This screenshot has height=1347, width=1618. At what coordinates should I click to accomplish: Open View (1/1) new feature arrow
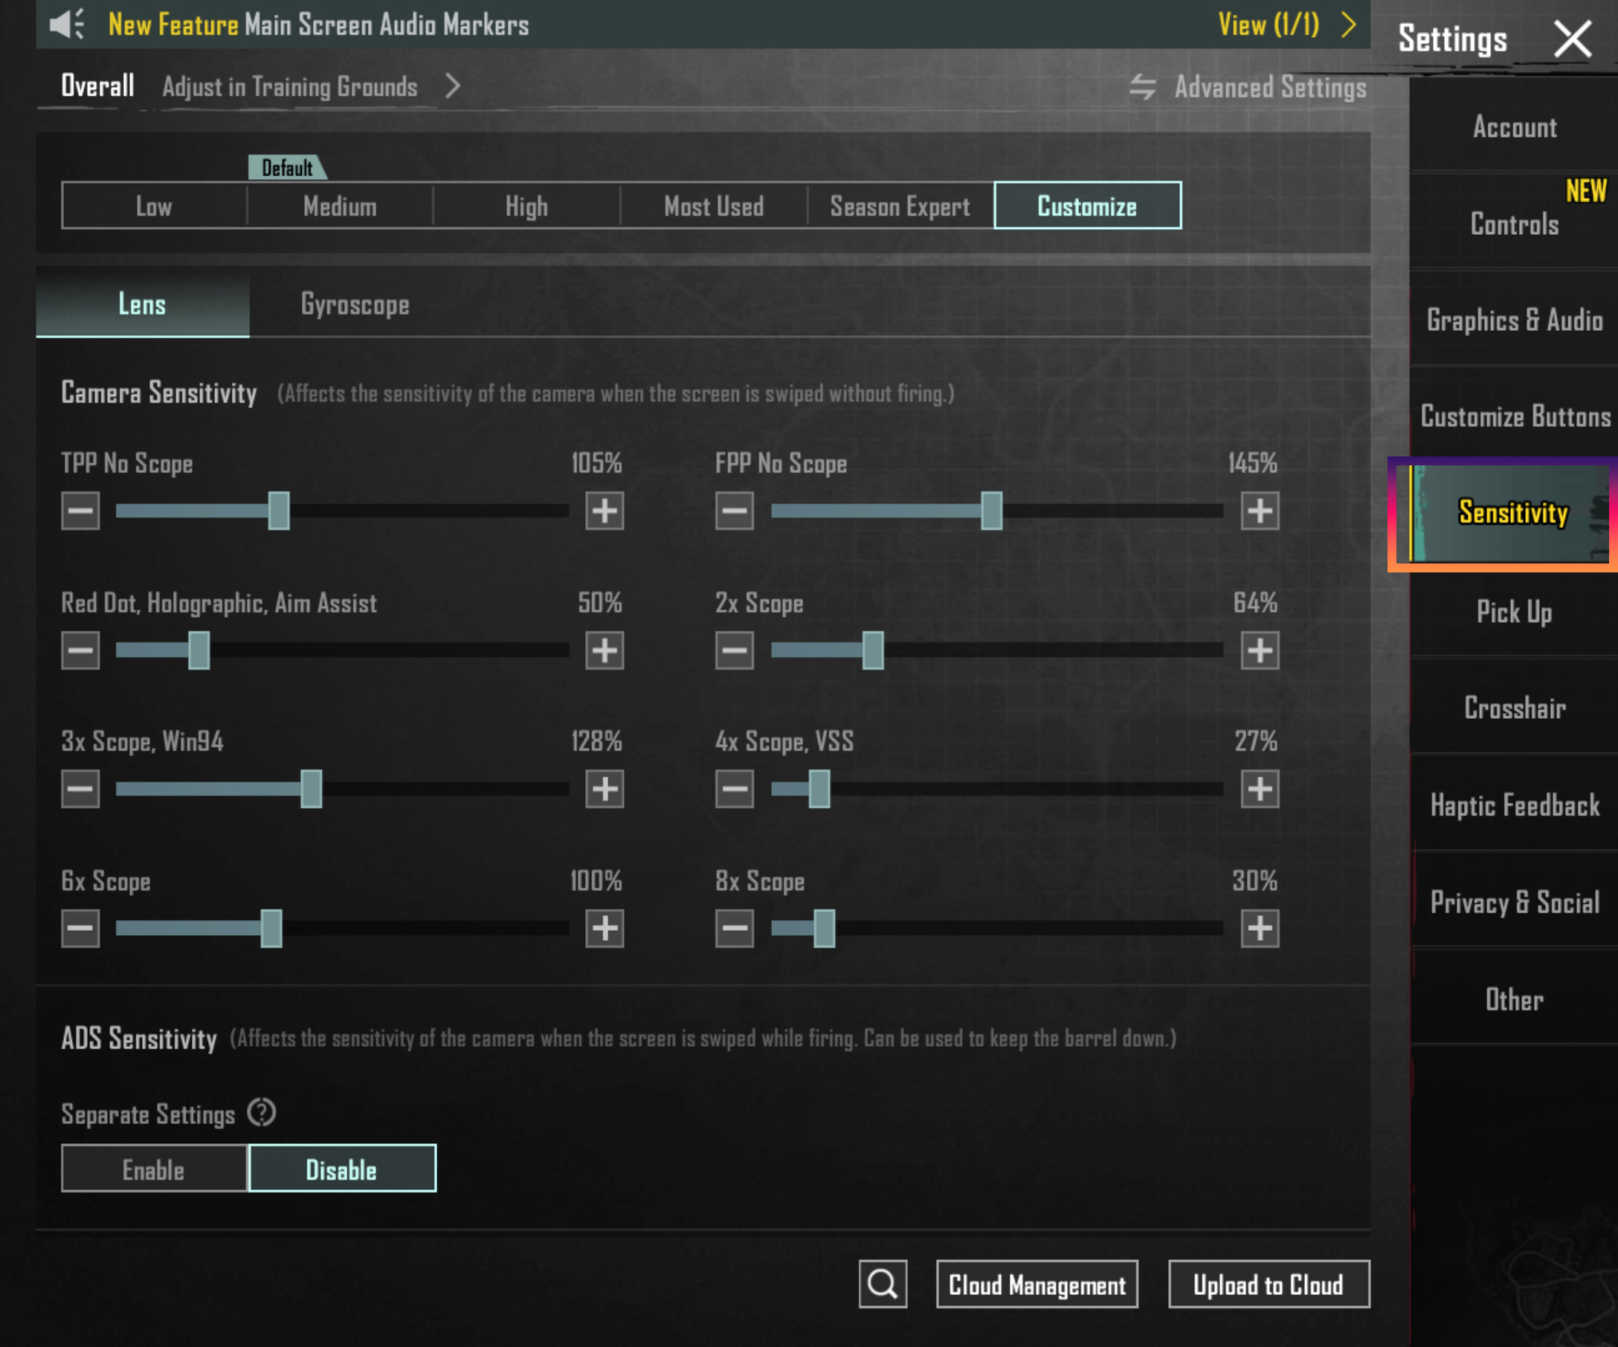coord(1348,25)
